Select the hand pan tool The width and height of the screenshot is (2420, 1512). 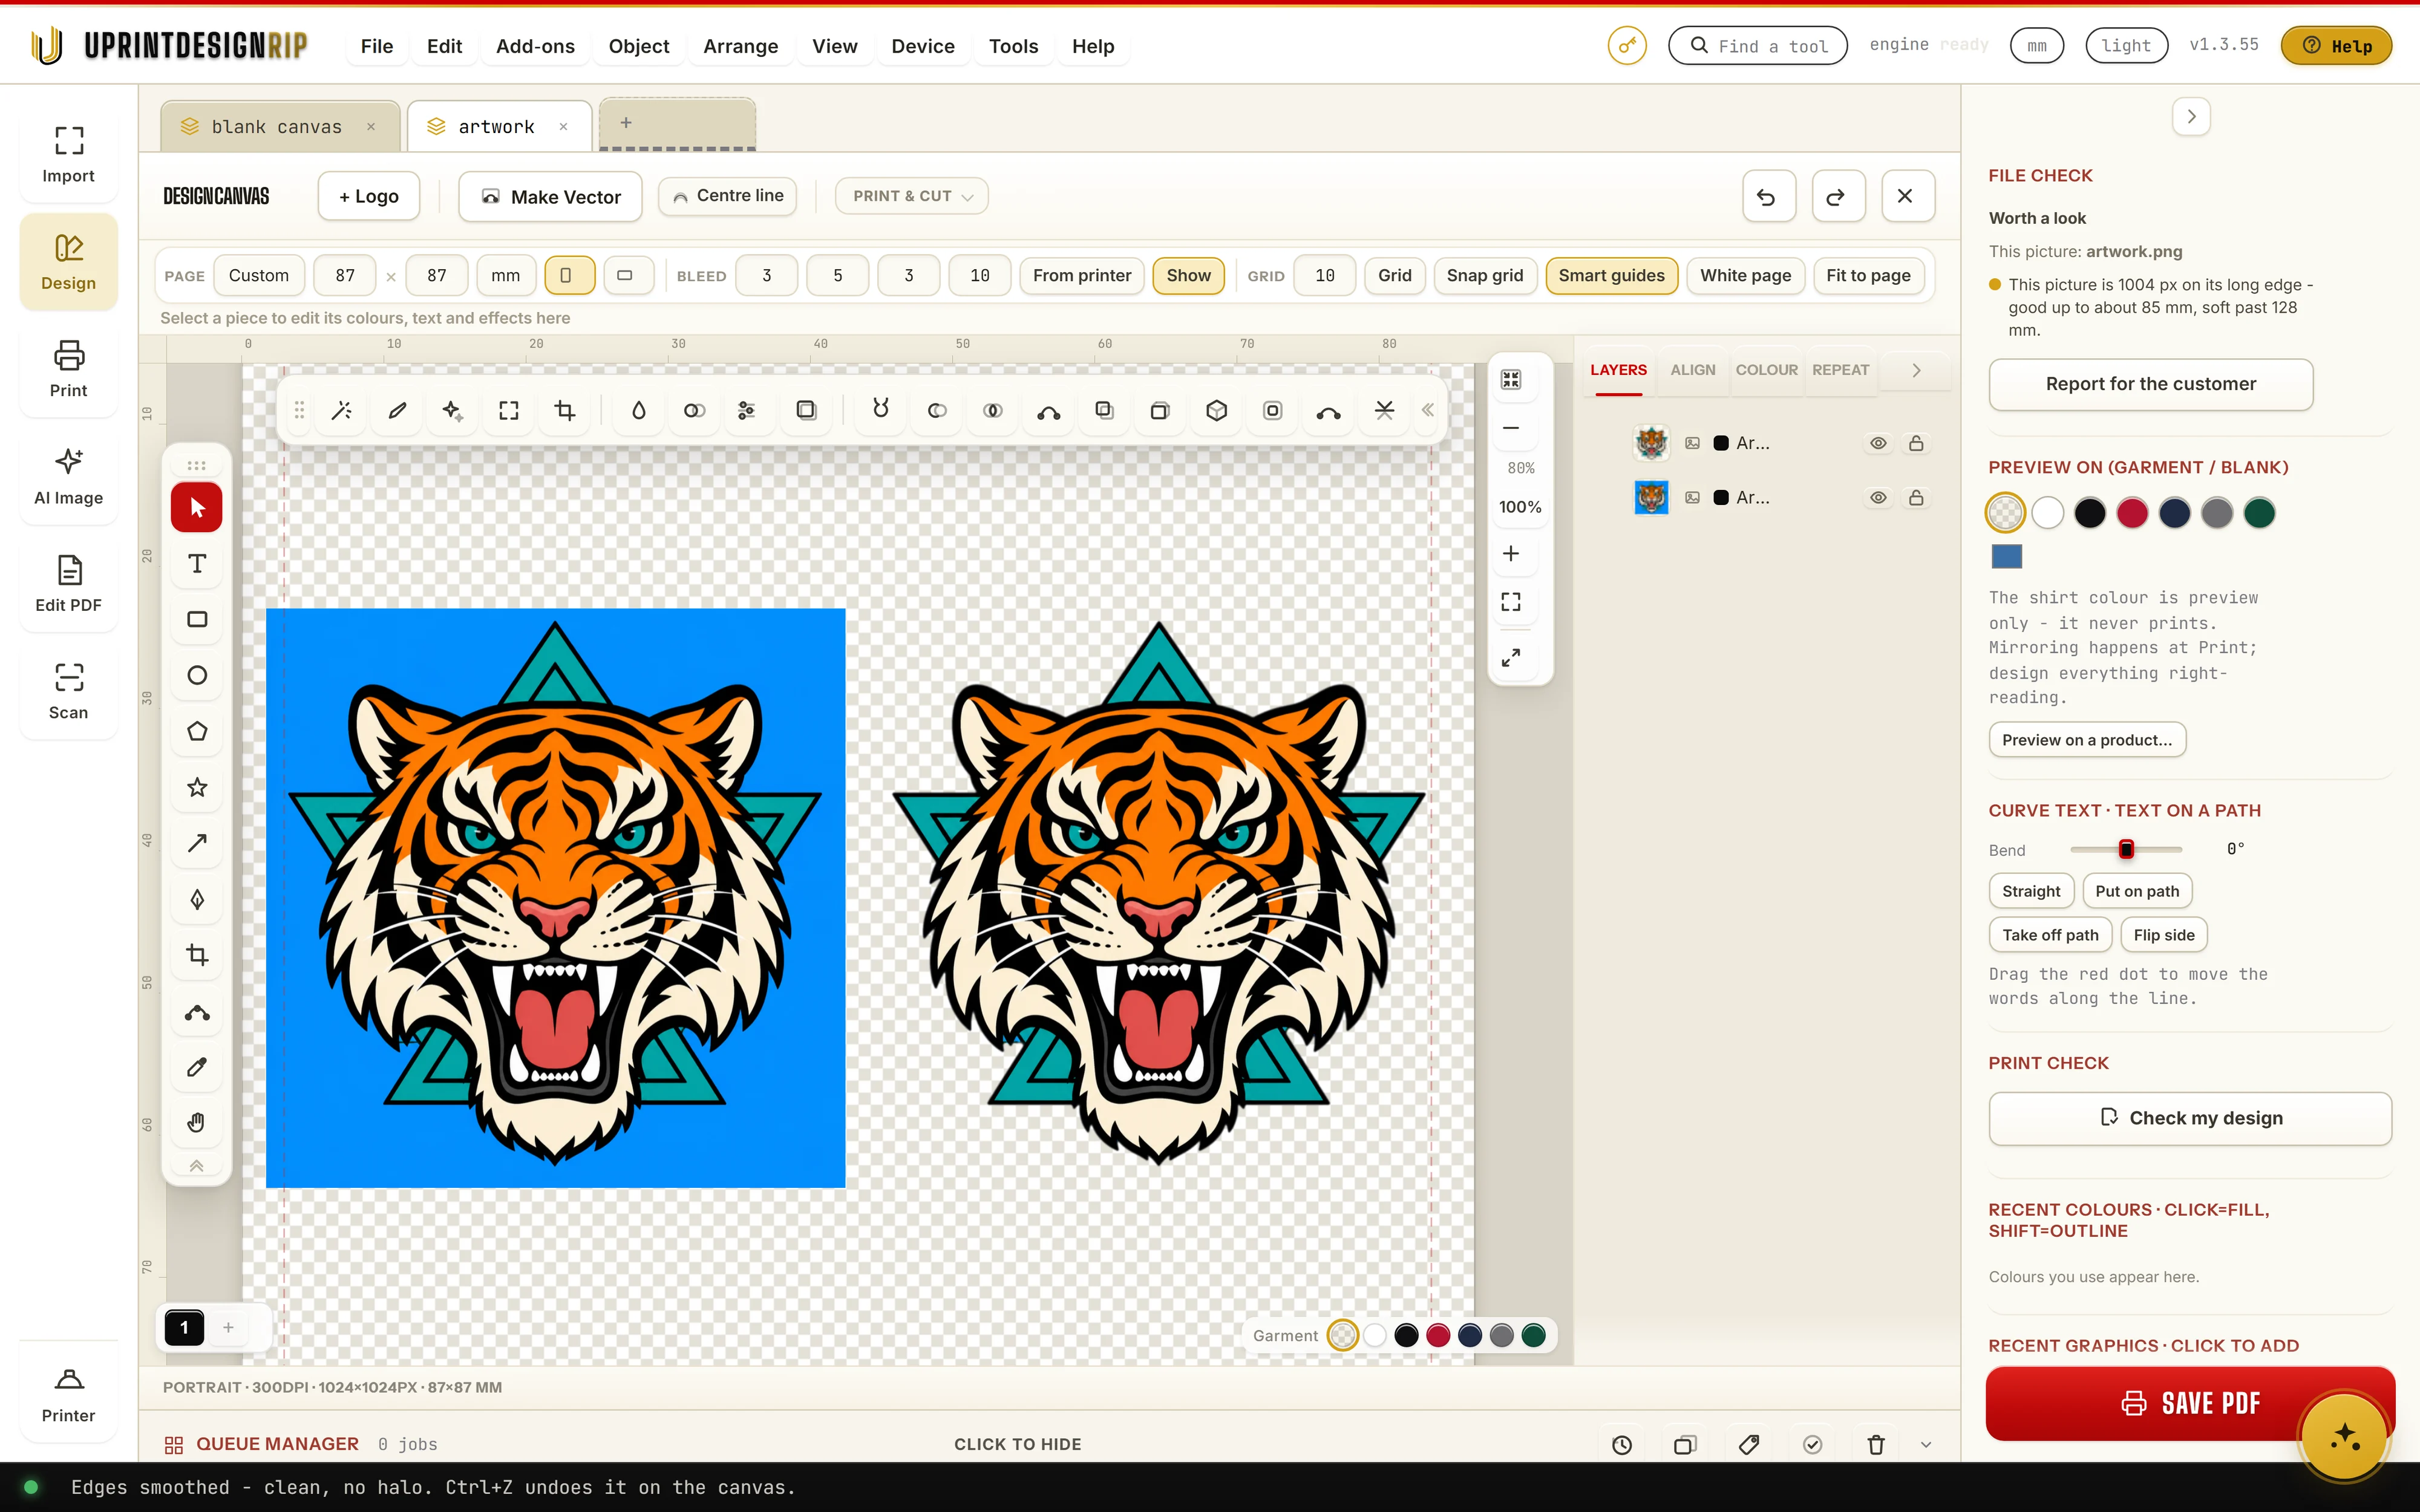[x=197, y=1122]
